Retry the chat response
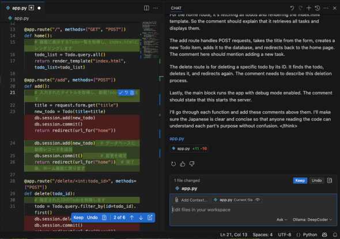 [173, 164]
